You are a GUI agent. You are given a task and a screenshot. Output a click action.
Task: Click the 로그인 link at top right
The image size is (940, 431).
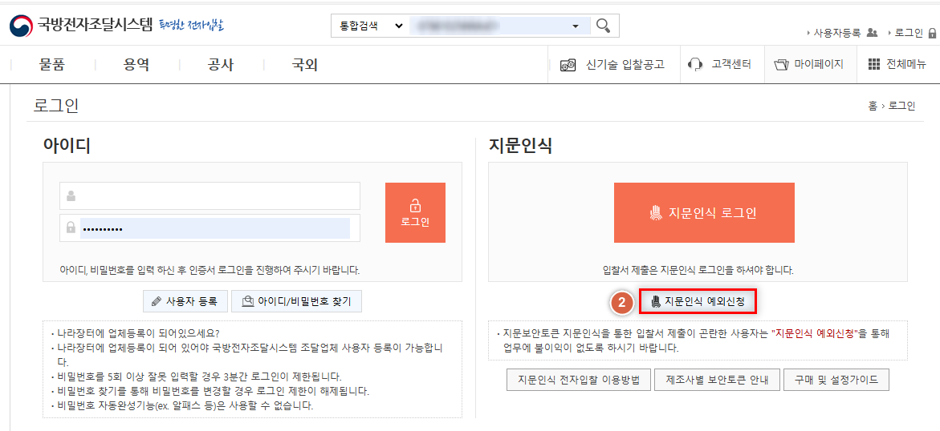(x=908, y=33)
